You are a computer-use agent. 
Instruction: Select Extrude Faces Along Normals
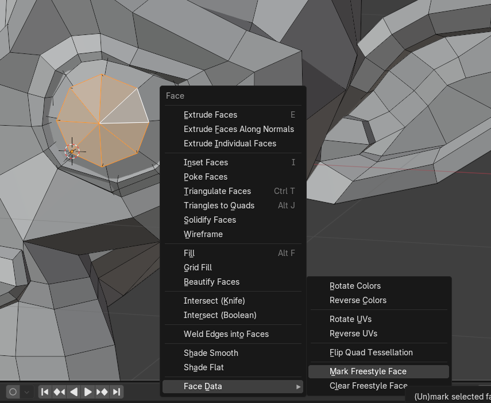point(233,129)
